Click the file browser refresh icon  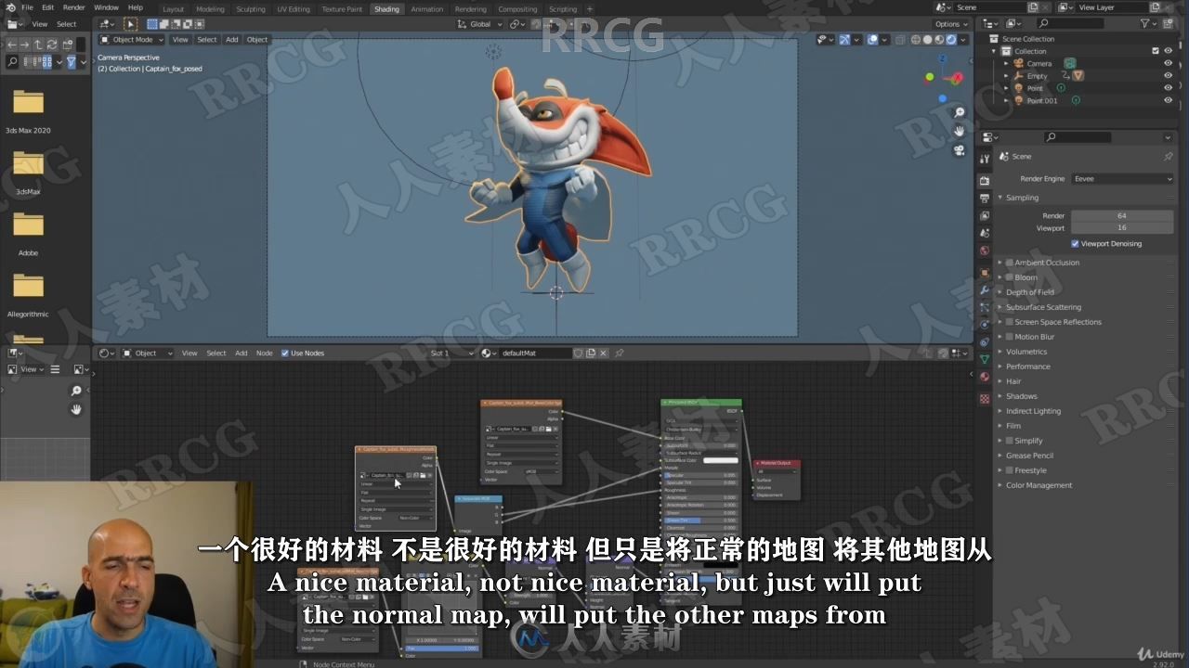(x=52, y=44)
